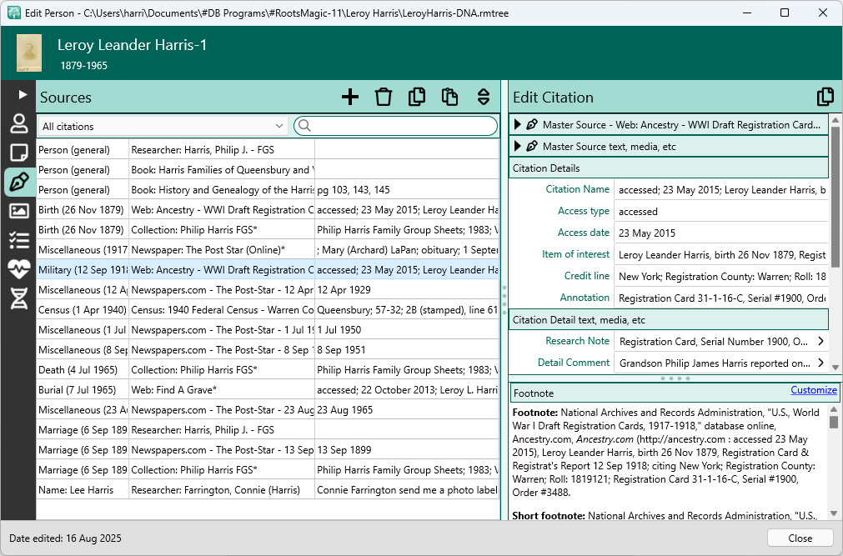Screen dimensions: 843x556
Task: Open the Detail Comment field text
Action: coord(714,363)
